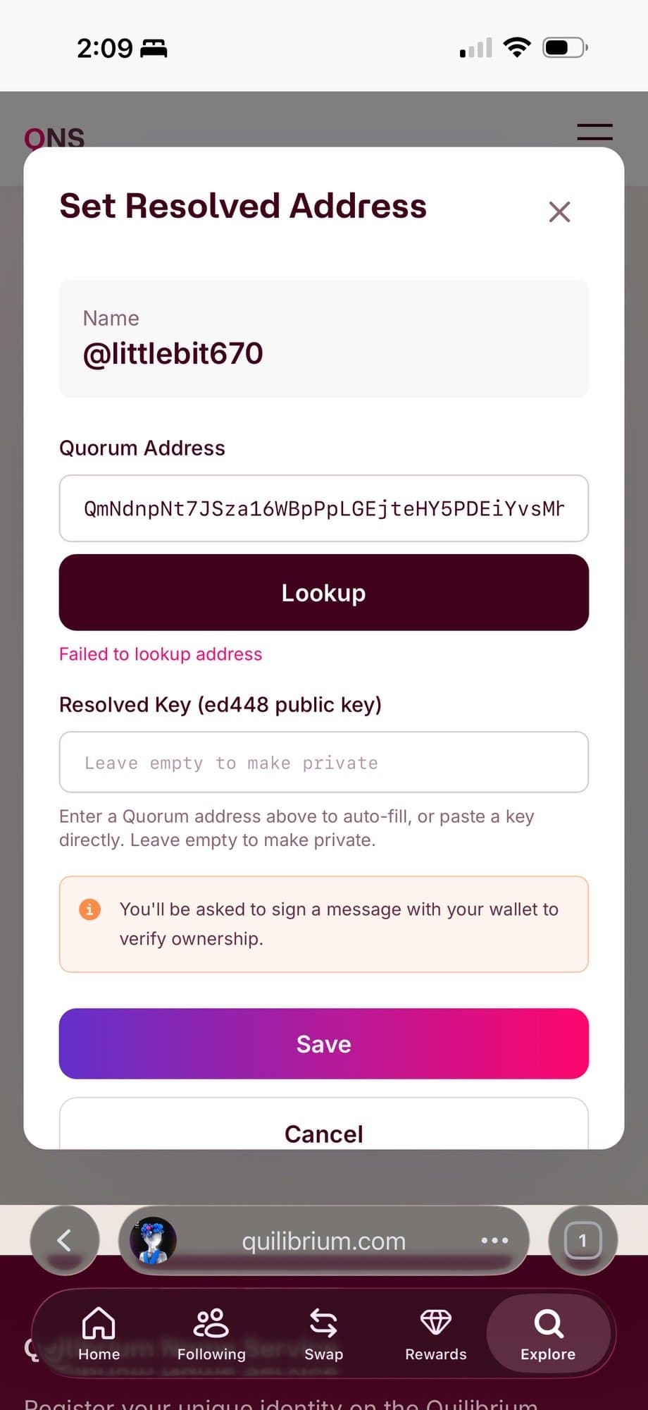648x1410 pixels.
Task: Tap the Wi-Fi status icon
Action: [x=517, y=47]
